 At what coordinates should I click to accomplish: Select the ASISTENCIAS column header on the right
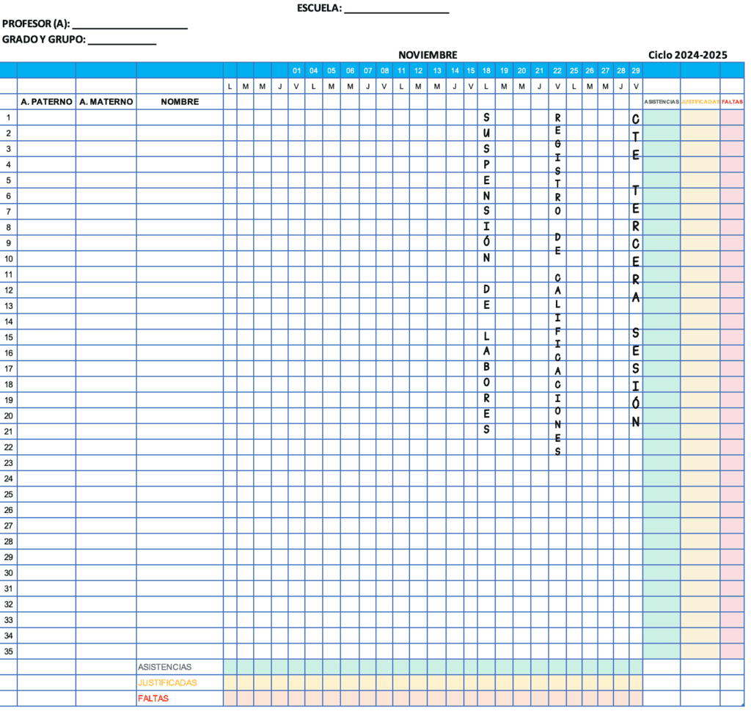pos(661,102)
